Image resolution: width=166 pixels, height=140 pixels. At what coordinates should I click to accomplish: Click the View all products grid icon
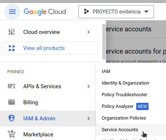(x=12, y=48)
